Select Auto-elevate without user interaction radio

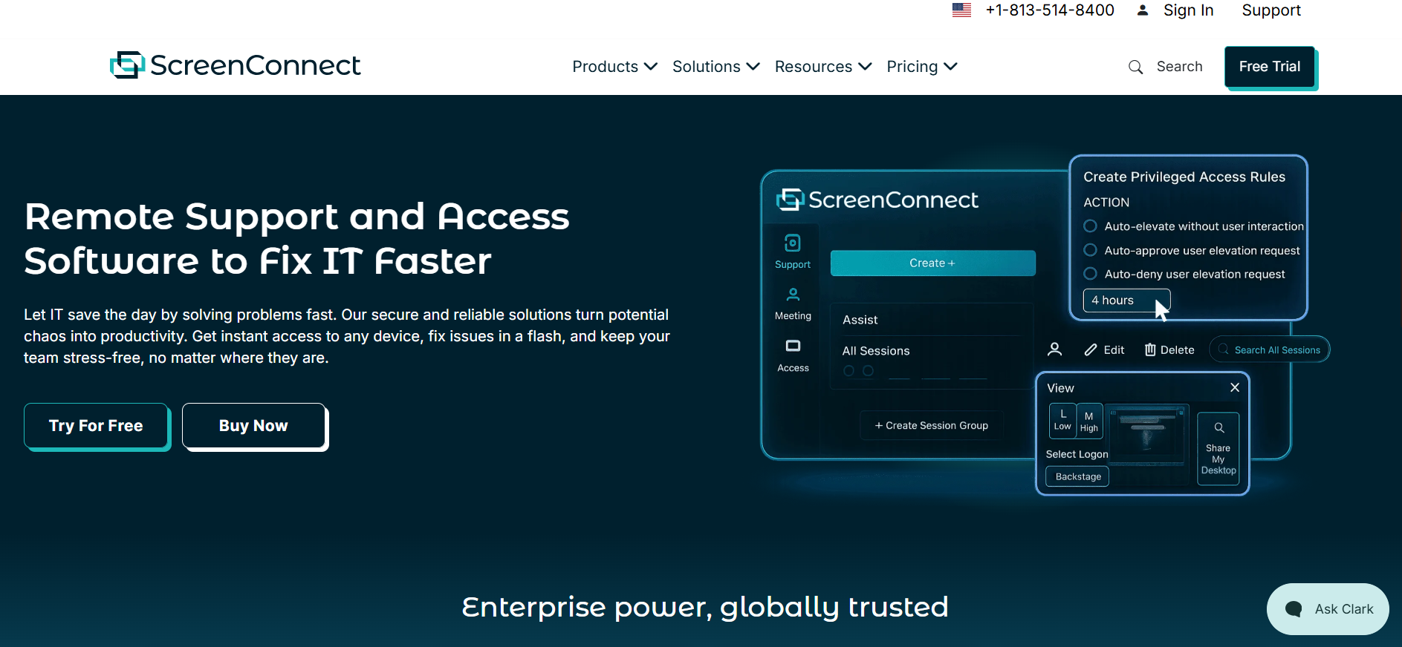(x=1090, y=226)
